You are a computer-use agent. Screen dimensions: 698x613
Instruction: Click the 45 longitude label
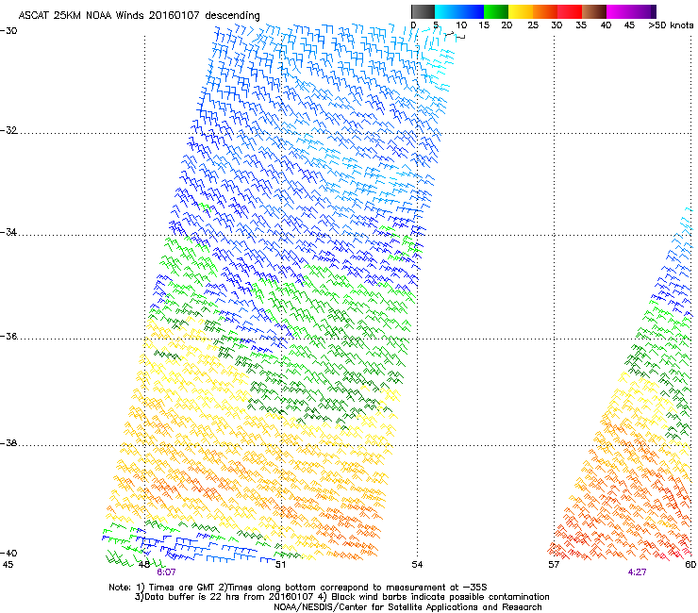[x=8, y=565]
